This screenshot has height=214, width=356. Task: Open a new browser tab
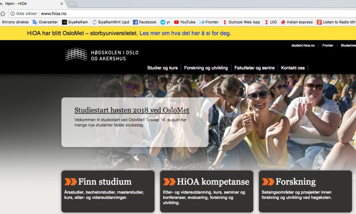pyautogui.click(x=72, y=4)
